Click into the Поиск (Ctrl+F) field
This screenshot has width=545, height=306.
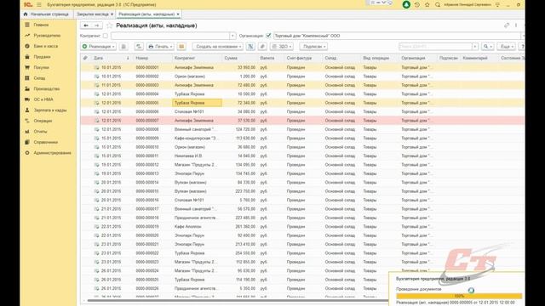coord(435,47)
